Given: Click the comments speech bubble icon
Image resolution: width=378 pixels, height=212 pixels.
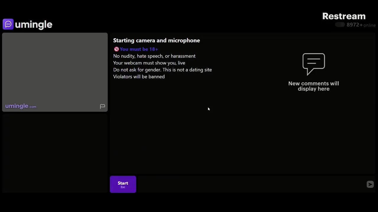Looking at the screenshot, I should pyautogui.click(x=314, y=64).
